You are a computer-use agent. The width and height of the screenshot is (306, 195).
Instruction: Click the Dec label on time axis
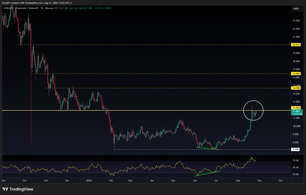[67, 181]
